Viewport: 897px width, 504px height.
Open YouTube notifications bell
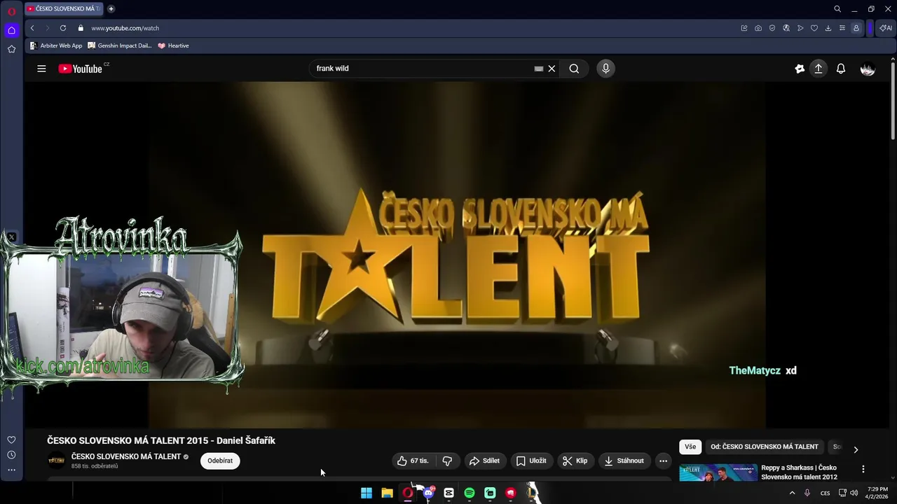coord(841,69)
